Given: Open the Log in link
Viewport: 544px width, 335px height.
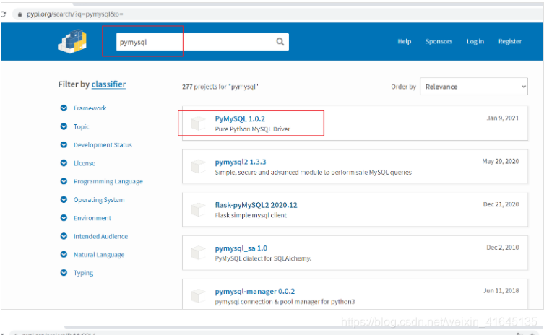Looking at the screenshot, I should click(x=475, y=41).
